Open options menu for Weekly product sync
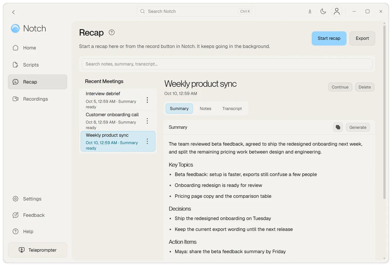The image size is (392, 266). click(147, 141)
